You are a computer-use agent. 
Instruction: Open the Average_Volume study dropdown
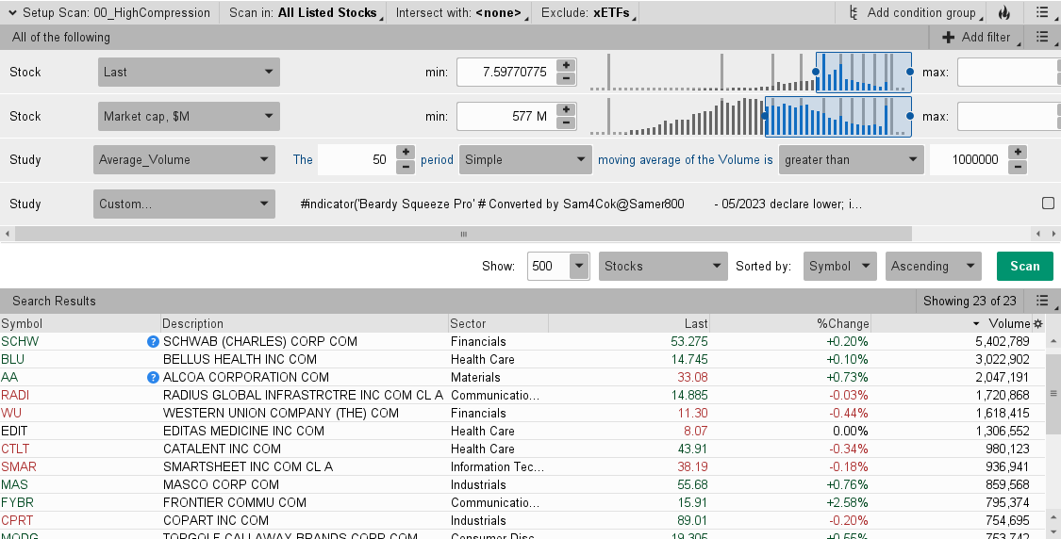point(184,159)
